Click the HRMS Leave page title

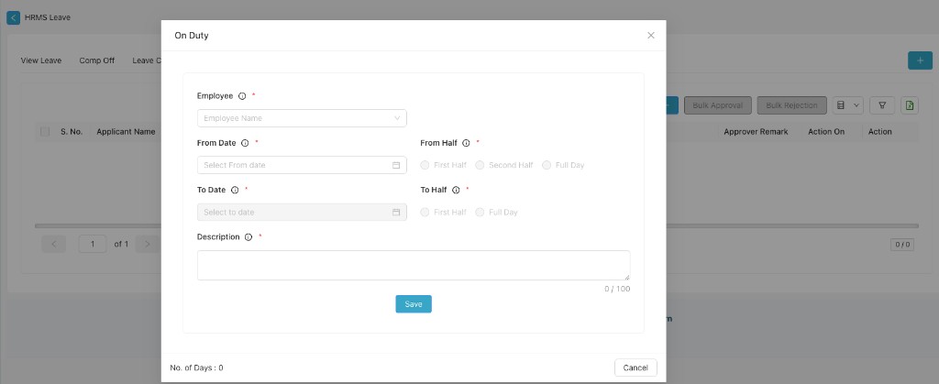(x=48, y=18)
